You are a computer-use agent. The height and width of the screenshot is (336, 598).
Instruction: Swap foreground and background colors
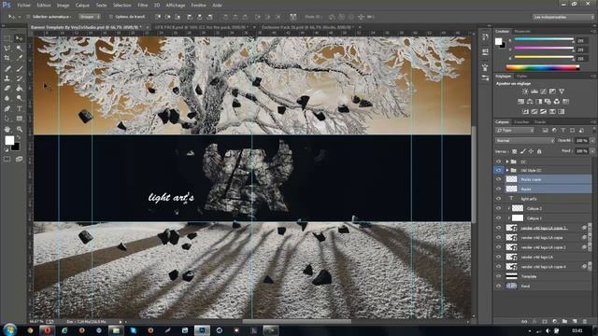18,137
